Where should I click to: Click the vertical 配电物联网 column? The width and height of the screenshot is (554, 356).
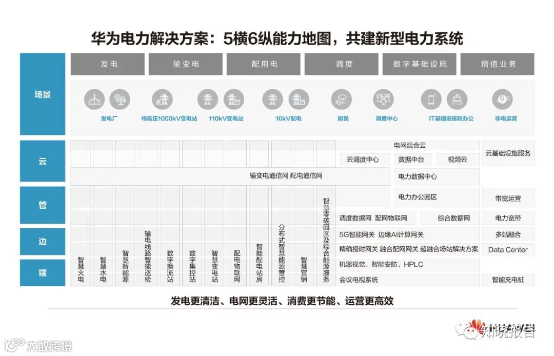click(x=236, y=266)
